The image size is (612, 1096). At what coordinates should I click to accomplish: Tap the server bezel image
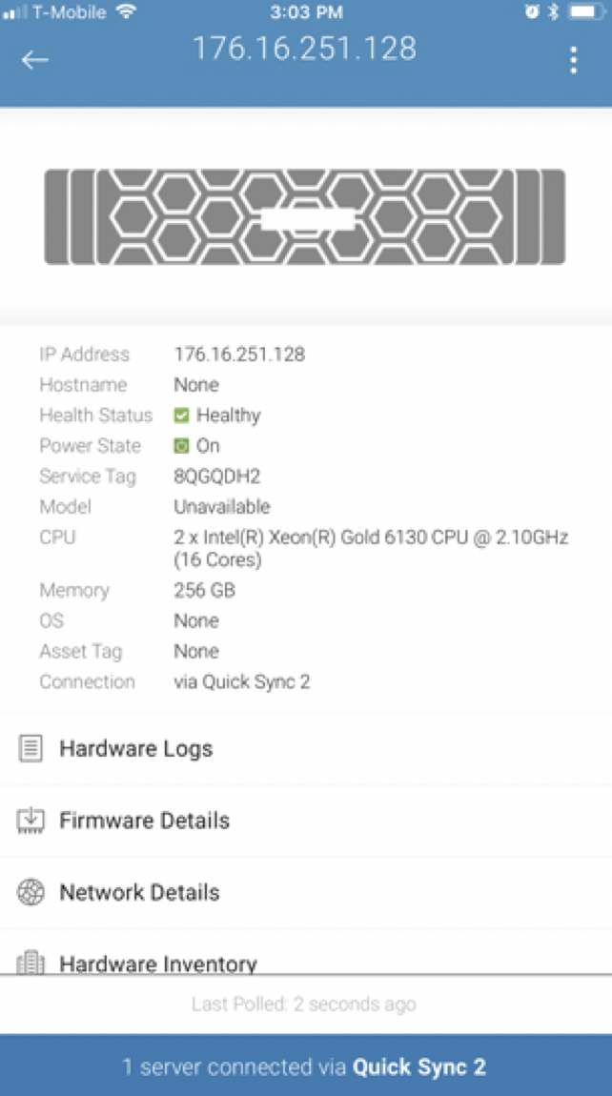(x=305, y=216)
